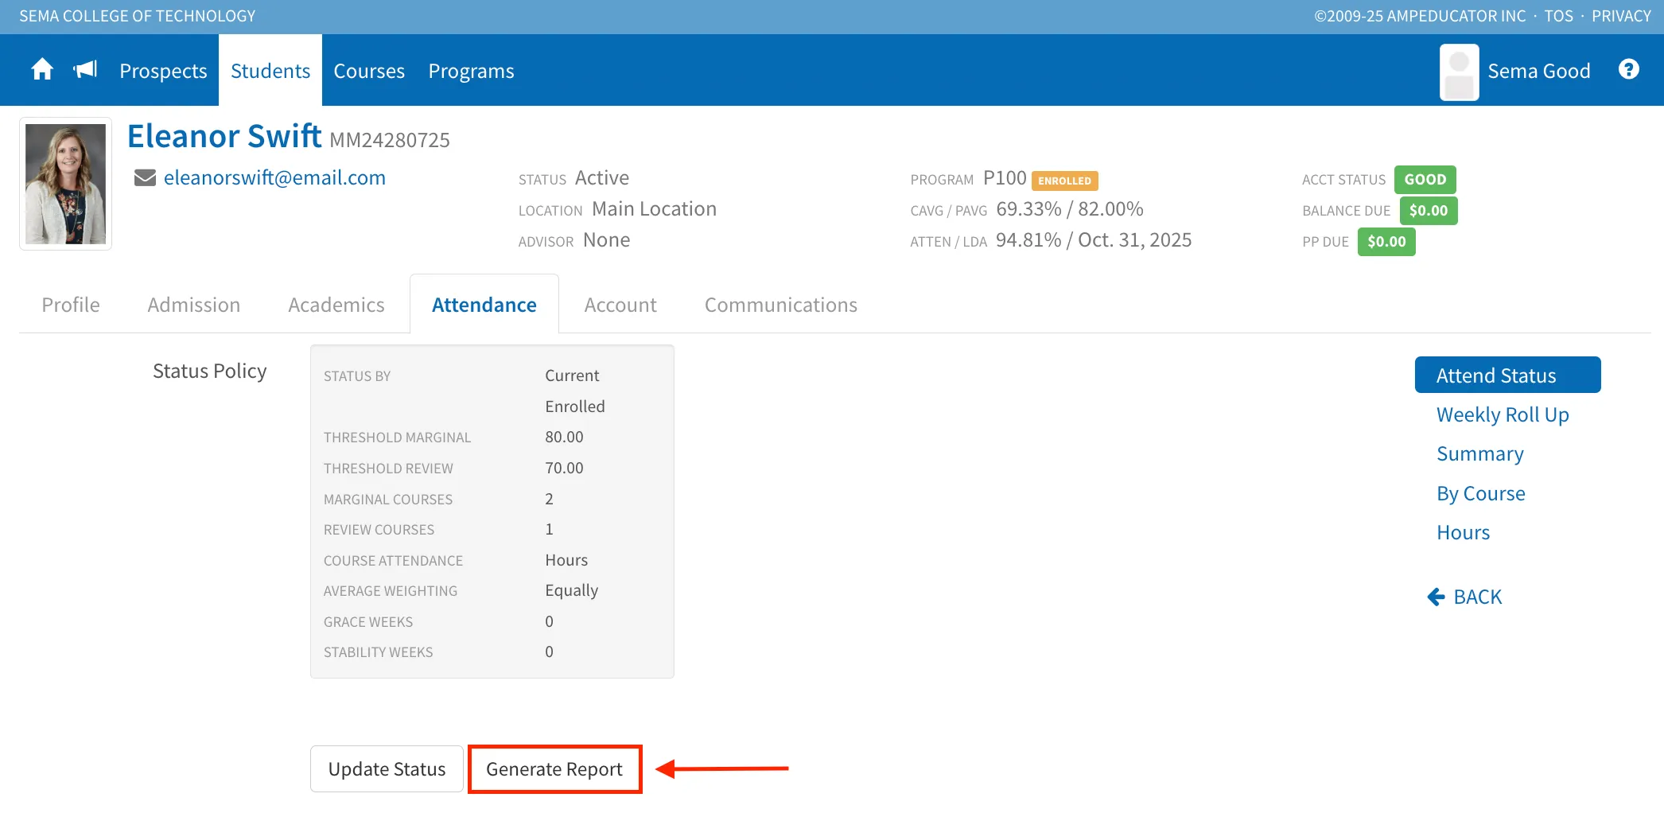Click the BACK arrow icon
Screen dimensions: 1664x813
pos(1437,597)
